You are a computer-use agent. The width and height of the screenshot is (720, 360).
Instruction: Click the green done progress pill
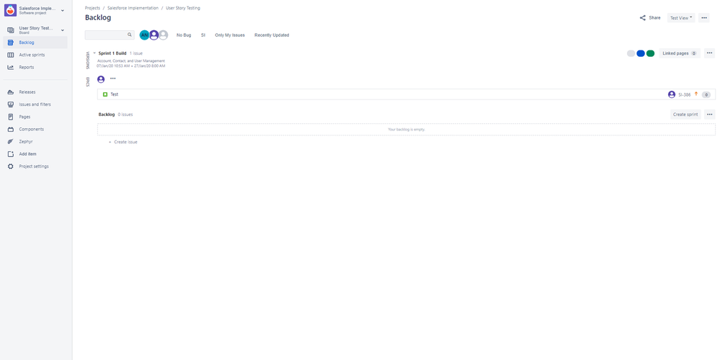[650, 54]
